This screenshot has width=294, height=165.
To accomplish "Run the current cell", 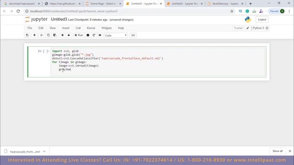I will click(x=79, y=35).
